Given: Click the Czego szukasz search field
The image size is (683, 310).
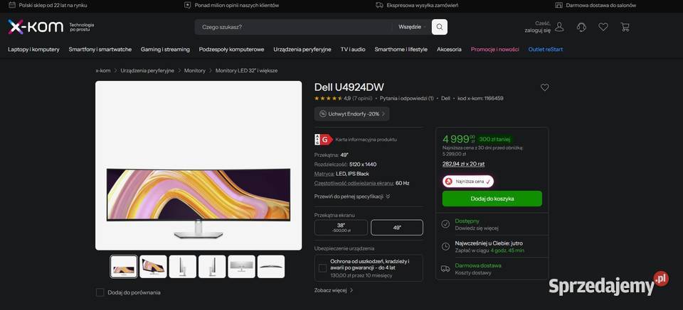Looking at the screenshot, I should tap(294, 27).
